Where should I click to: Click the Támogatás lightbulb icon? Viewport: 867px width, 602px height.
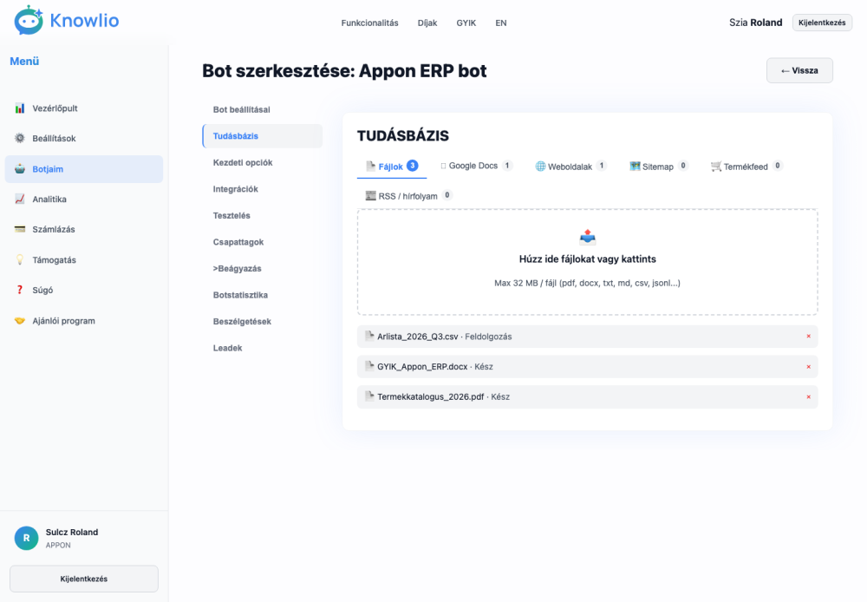coord(20,259)
